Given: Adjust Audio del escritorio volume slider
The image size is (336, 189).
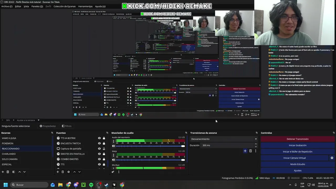Looking at the screenshot, I should [150, 146].
